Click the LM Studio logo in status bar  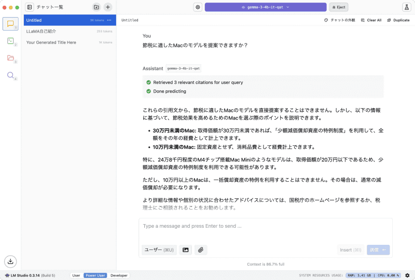(7, 275)
